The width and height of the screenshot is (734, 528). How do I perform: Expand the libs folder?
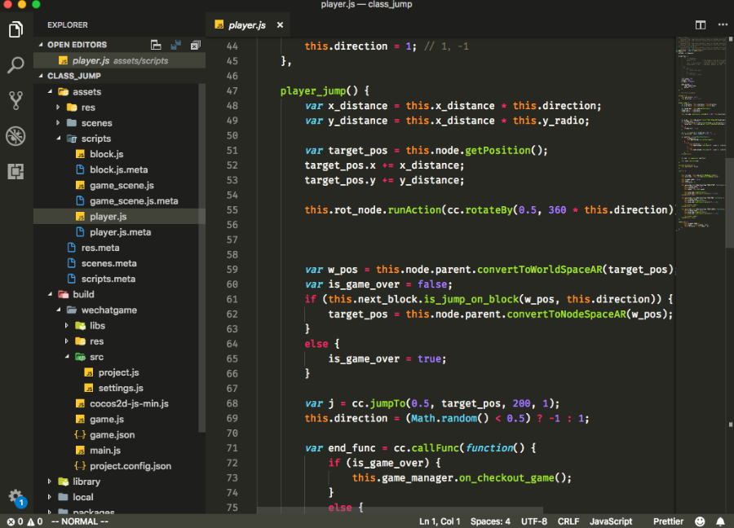(67, 325)
